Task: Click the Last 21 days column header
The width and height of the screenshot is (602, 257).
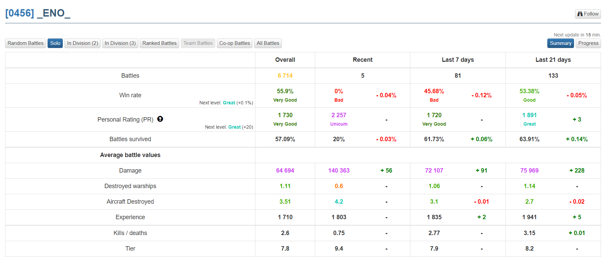Action: pos(553,60)
